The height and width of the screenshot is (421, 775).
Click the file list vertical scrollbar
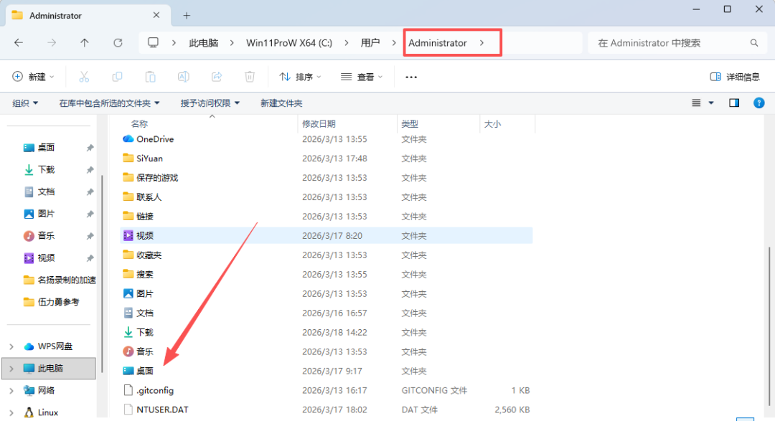pos(769,326)
